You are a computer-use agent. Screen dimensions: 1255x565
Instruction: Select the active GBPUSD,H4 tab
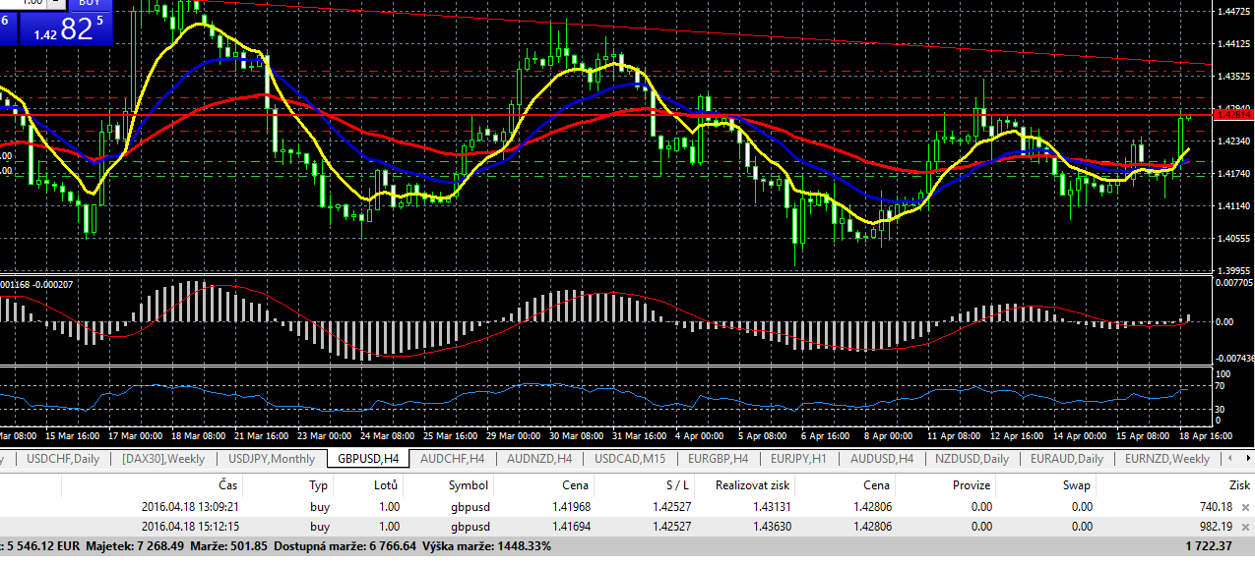(367, 459)
